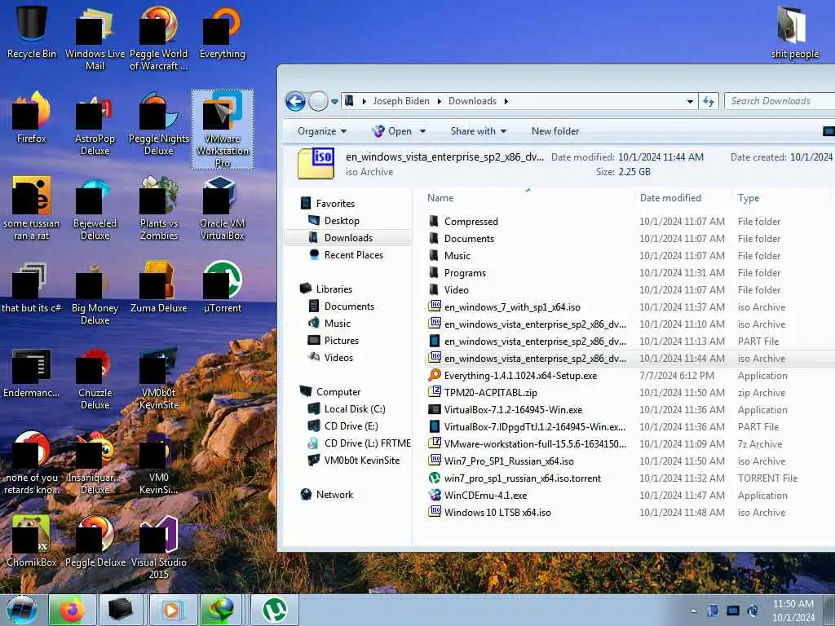835x626 pixels.
Task: Select Visual Studio 2015 desktop icon
Action: click(x=159, y=547)
